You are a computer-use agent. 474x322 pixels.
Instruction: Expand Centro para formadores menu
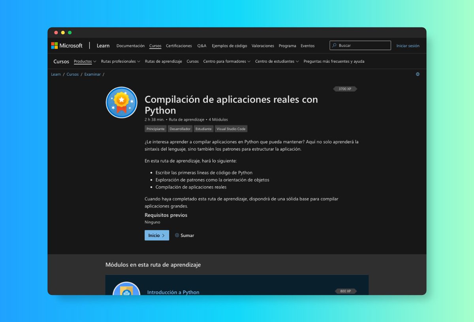227,62
